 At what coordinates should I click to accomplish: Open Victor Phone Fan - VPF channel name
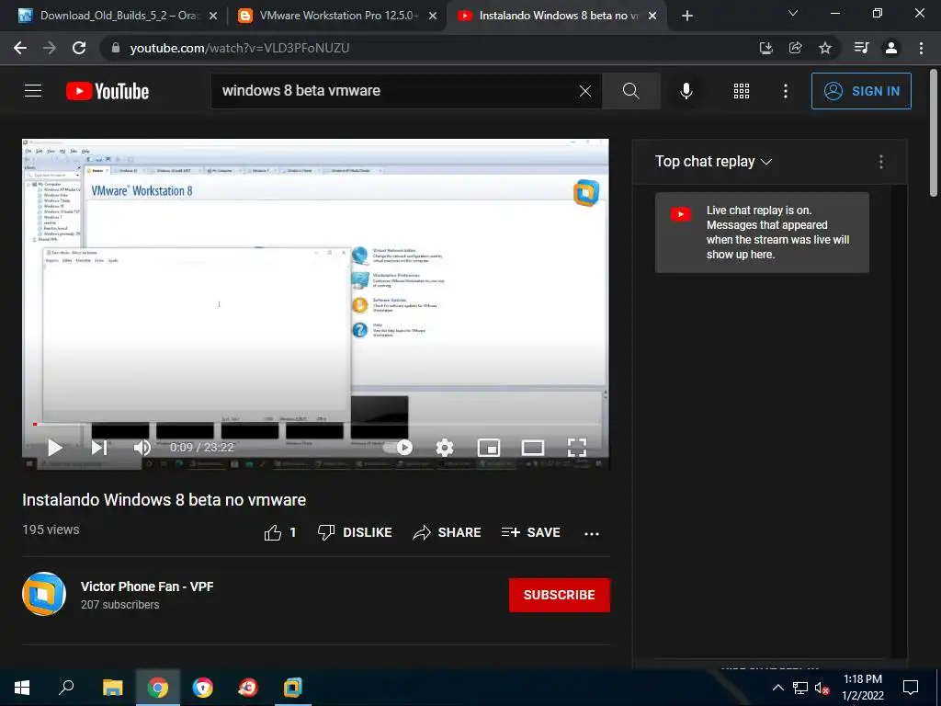pos(147,586)
